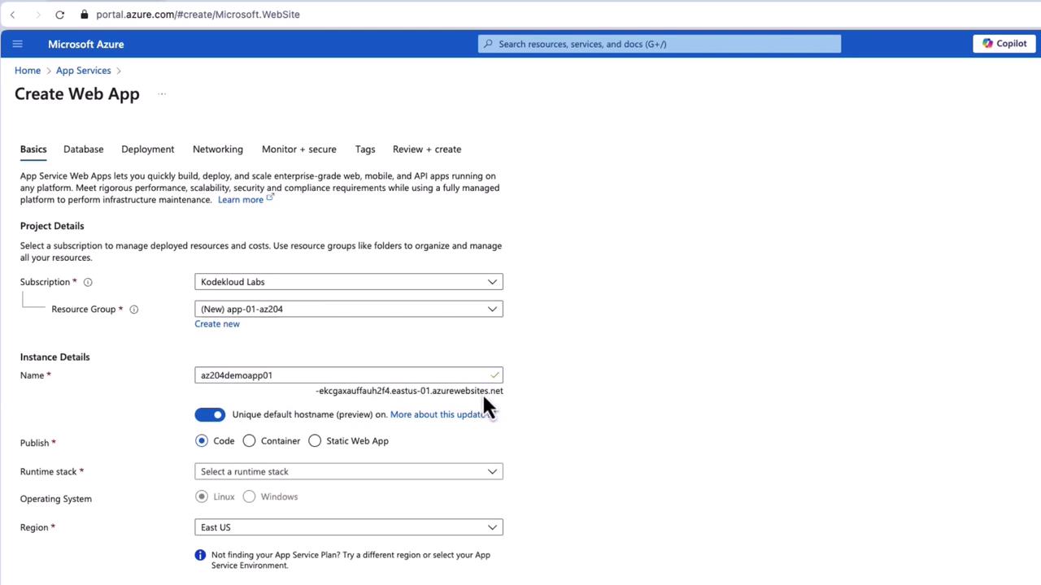
Task: Click the Runtime stack field label
Action: (48, 471)
